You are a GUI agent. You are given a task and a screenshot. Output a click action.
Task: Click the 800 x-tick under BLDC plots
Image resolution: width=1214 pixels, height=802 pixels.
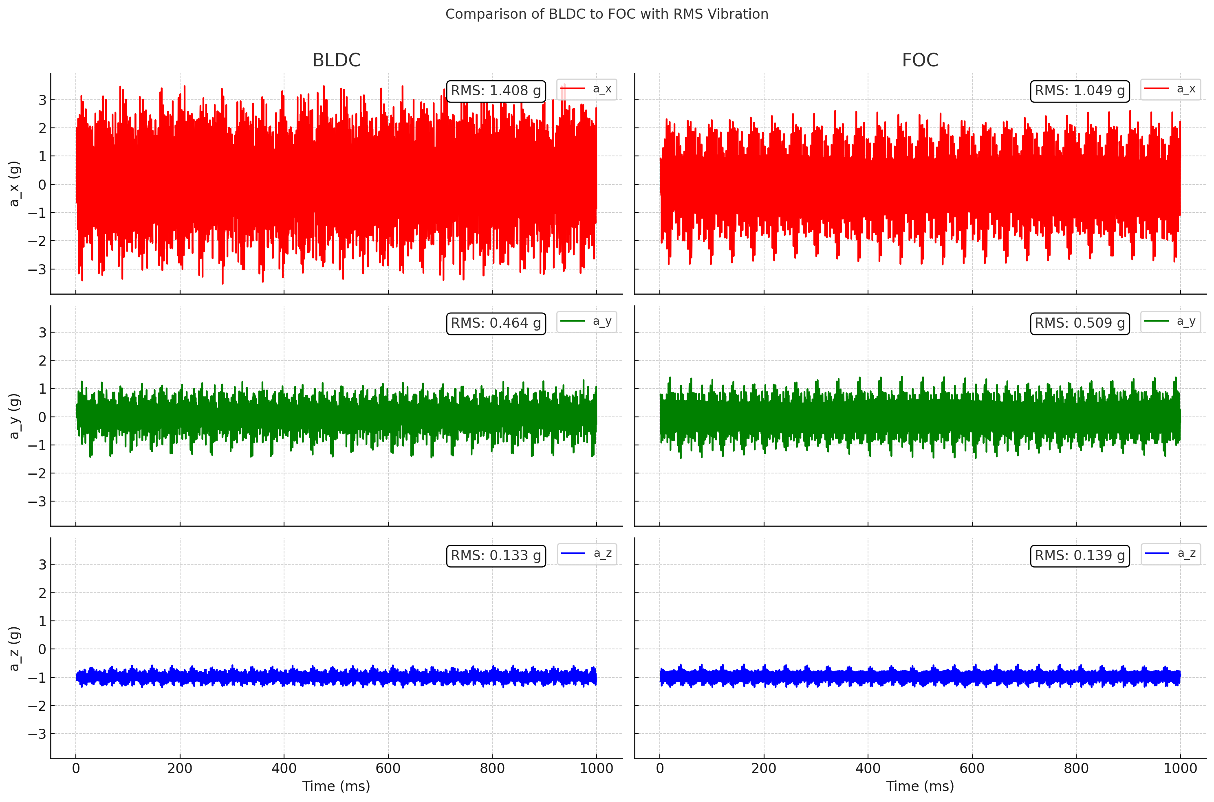(493, 768)
